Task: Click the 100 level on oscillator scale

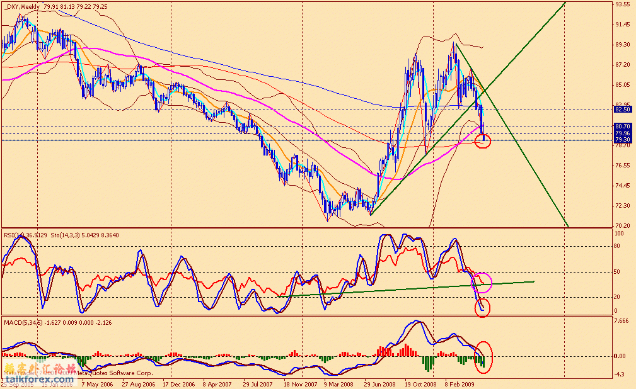Action: [620, 234]
